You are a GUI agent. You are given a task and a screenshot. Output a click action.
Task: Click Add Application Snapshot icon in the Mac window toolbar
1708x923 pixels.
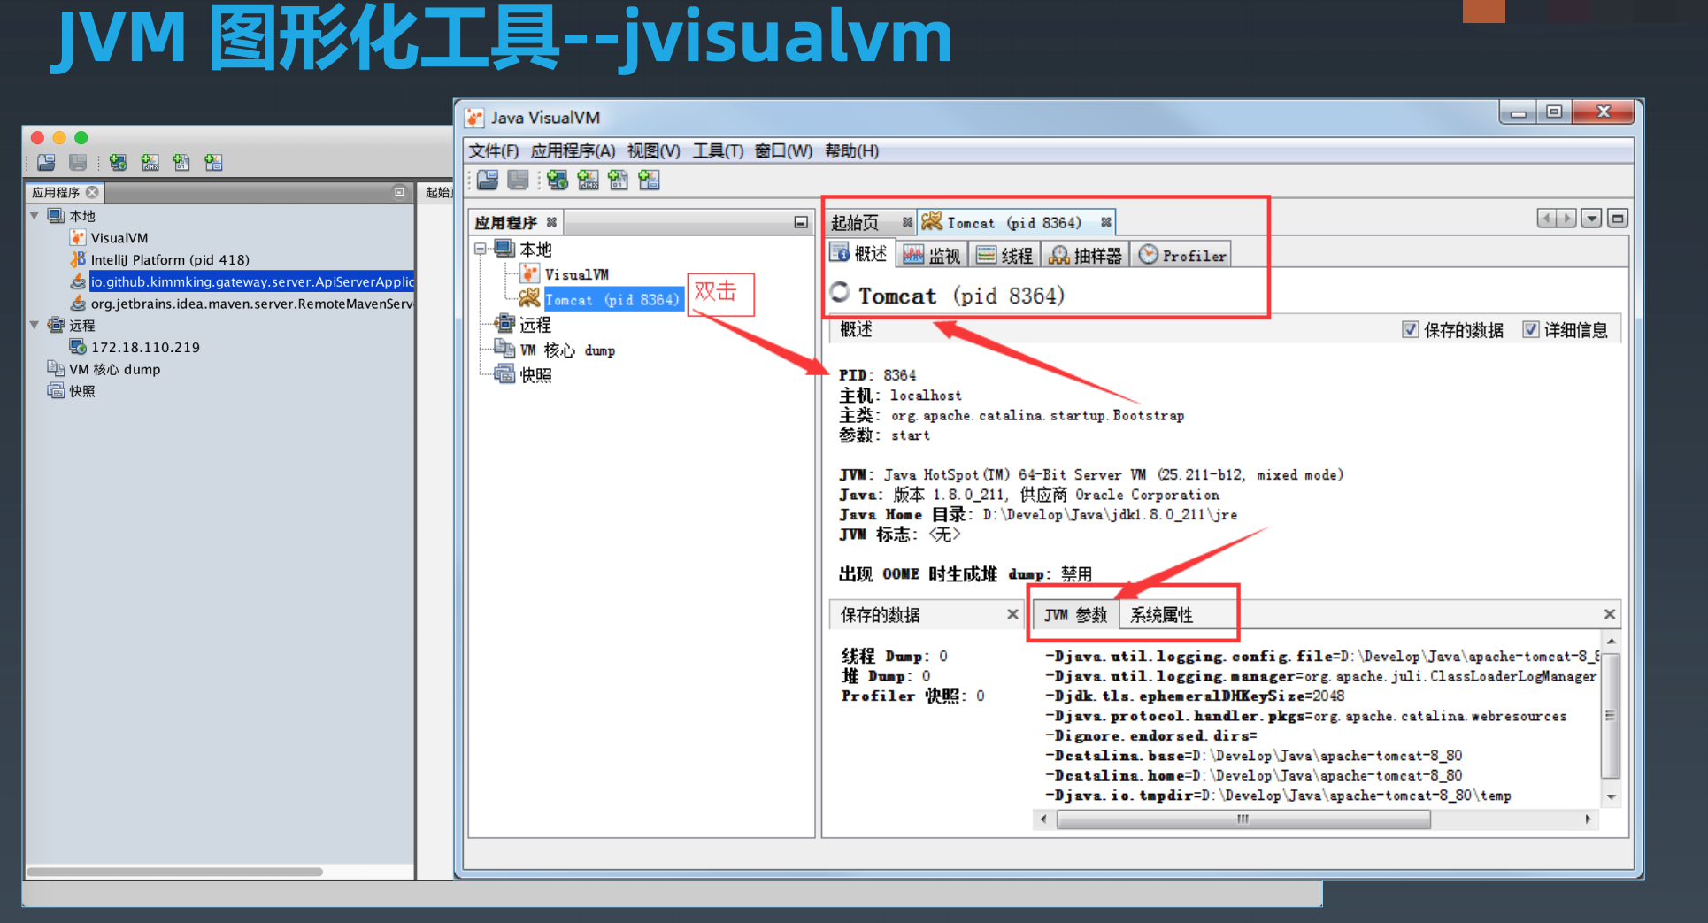213,163
